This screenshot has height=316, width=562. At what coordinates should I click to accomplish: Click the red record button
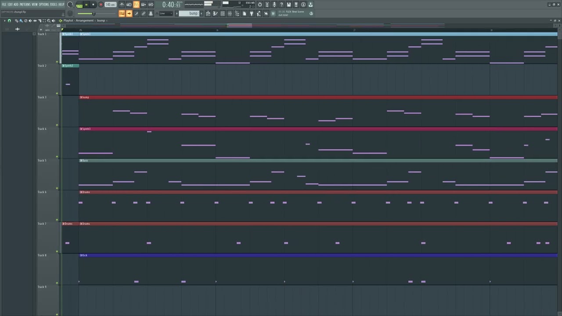click(x=101, y=5)
